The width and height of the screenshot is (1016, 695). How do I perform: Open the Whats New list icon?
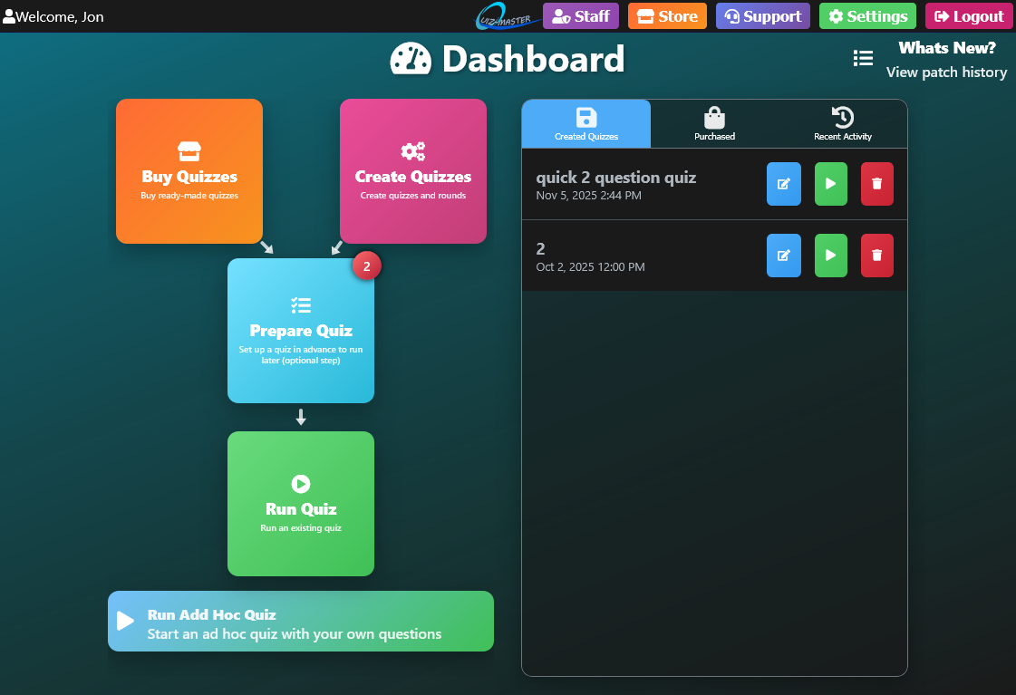pyautogui.click(x=863, y=58)
